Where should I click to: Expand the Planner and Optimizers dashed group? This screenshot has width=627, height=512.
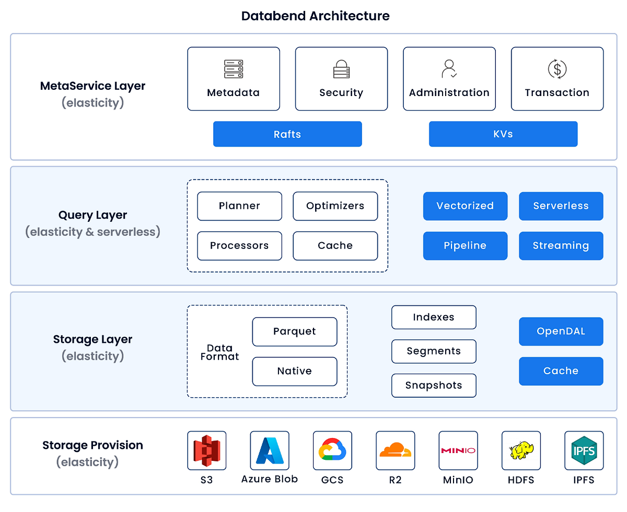tap(287, 225)
